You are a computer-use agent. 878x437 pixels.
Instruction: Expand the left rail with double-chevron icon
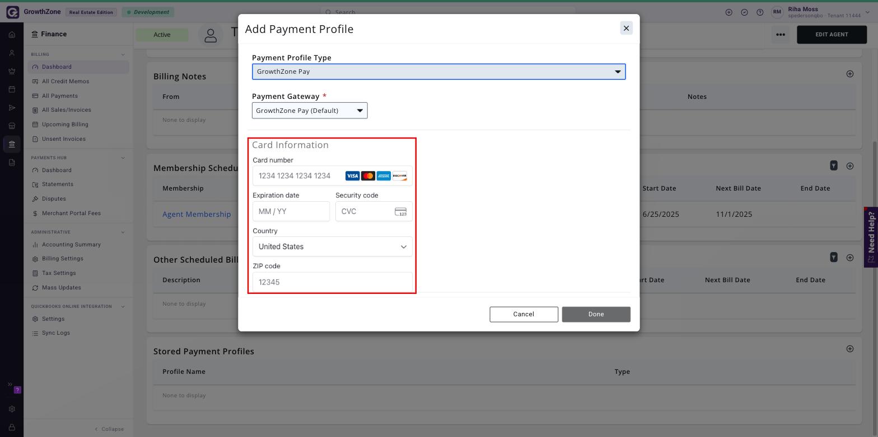(10, 384)
